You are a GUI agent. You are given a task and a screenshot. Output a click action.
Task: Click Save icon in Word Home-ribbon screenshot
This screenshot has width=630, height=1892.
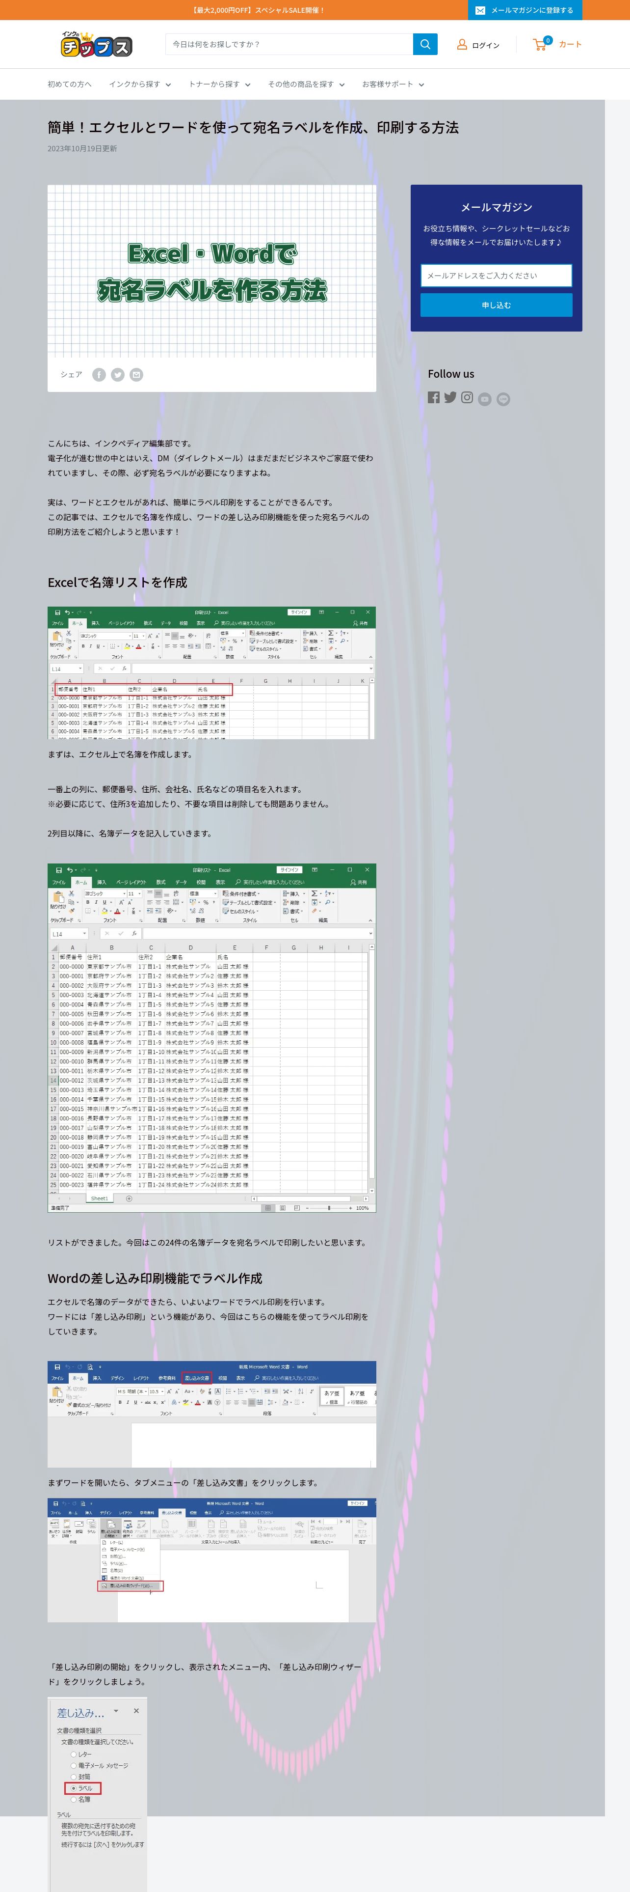click(x=57, y=1367)
